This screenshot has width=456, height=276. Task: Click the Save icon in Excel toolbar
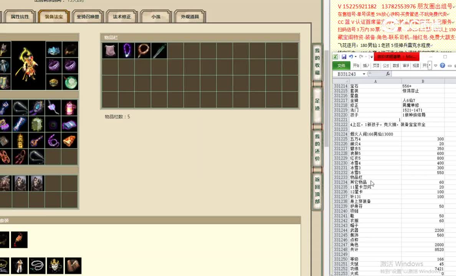click(x=344, y=56)
